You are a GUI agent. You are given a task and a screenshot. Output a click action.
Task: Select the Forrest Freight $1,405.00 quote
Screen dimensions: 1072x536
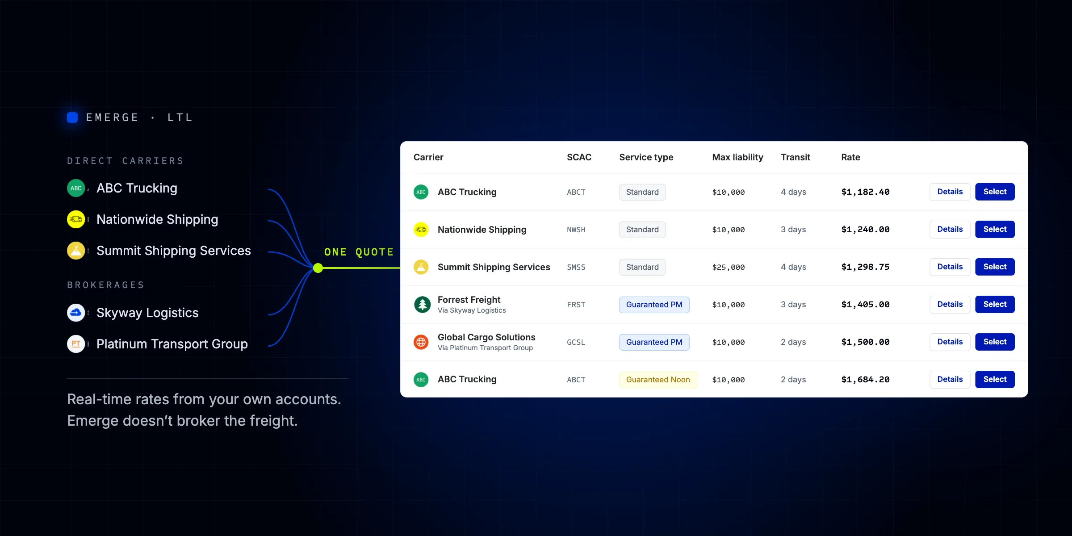[x=995, y=305]
